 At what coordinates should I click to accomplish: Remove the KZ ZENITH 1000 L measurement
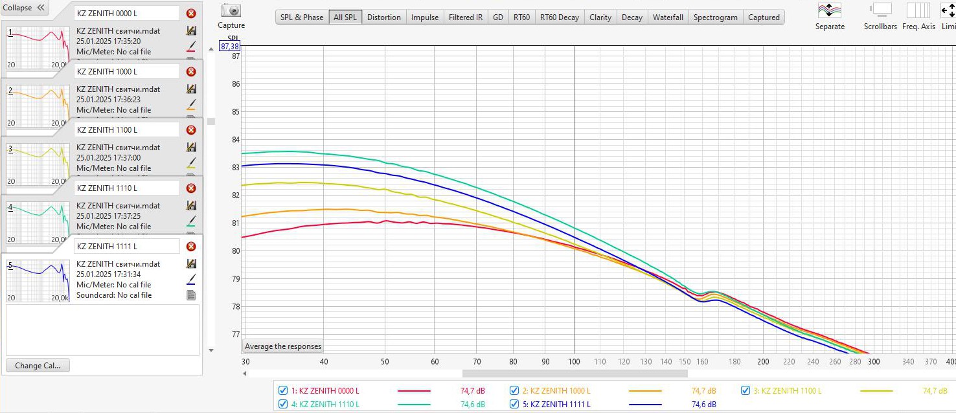coord(191,72)
